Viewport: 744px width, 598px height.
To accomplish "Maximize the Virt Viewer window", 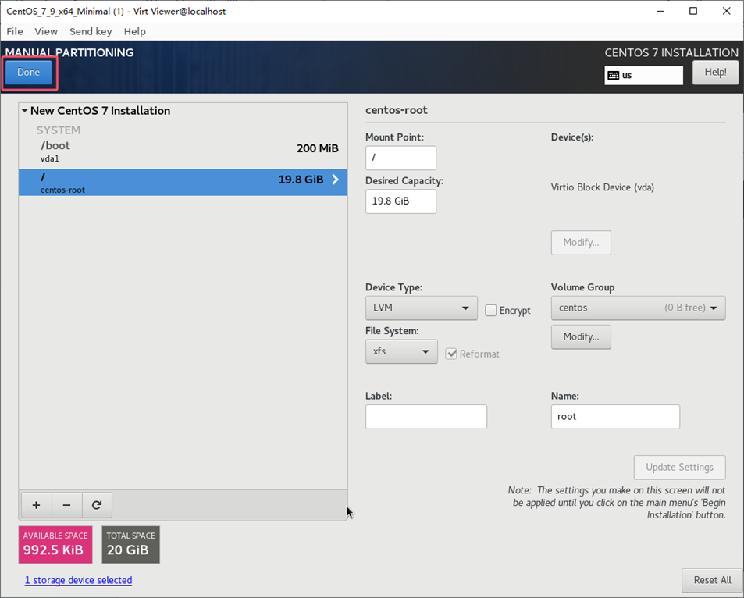I will pos(693,11).
